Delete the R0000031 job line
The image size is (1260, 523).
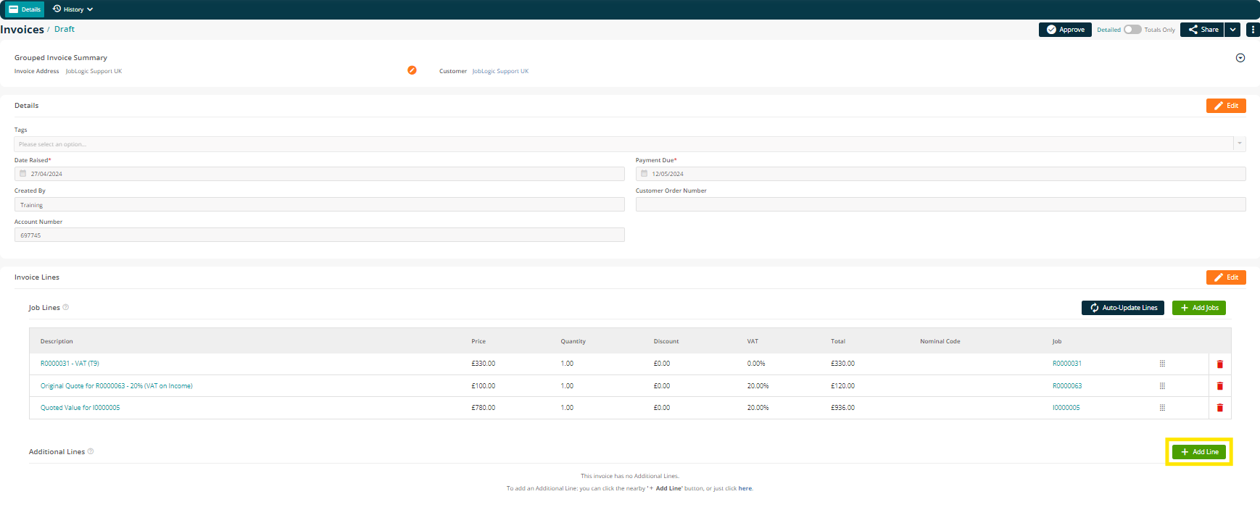pos(1219,364)
